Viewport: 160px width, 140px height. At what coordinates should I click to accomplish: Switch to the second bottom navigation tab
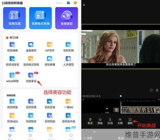30,137
